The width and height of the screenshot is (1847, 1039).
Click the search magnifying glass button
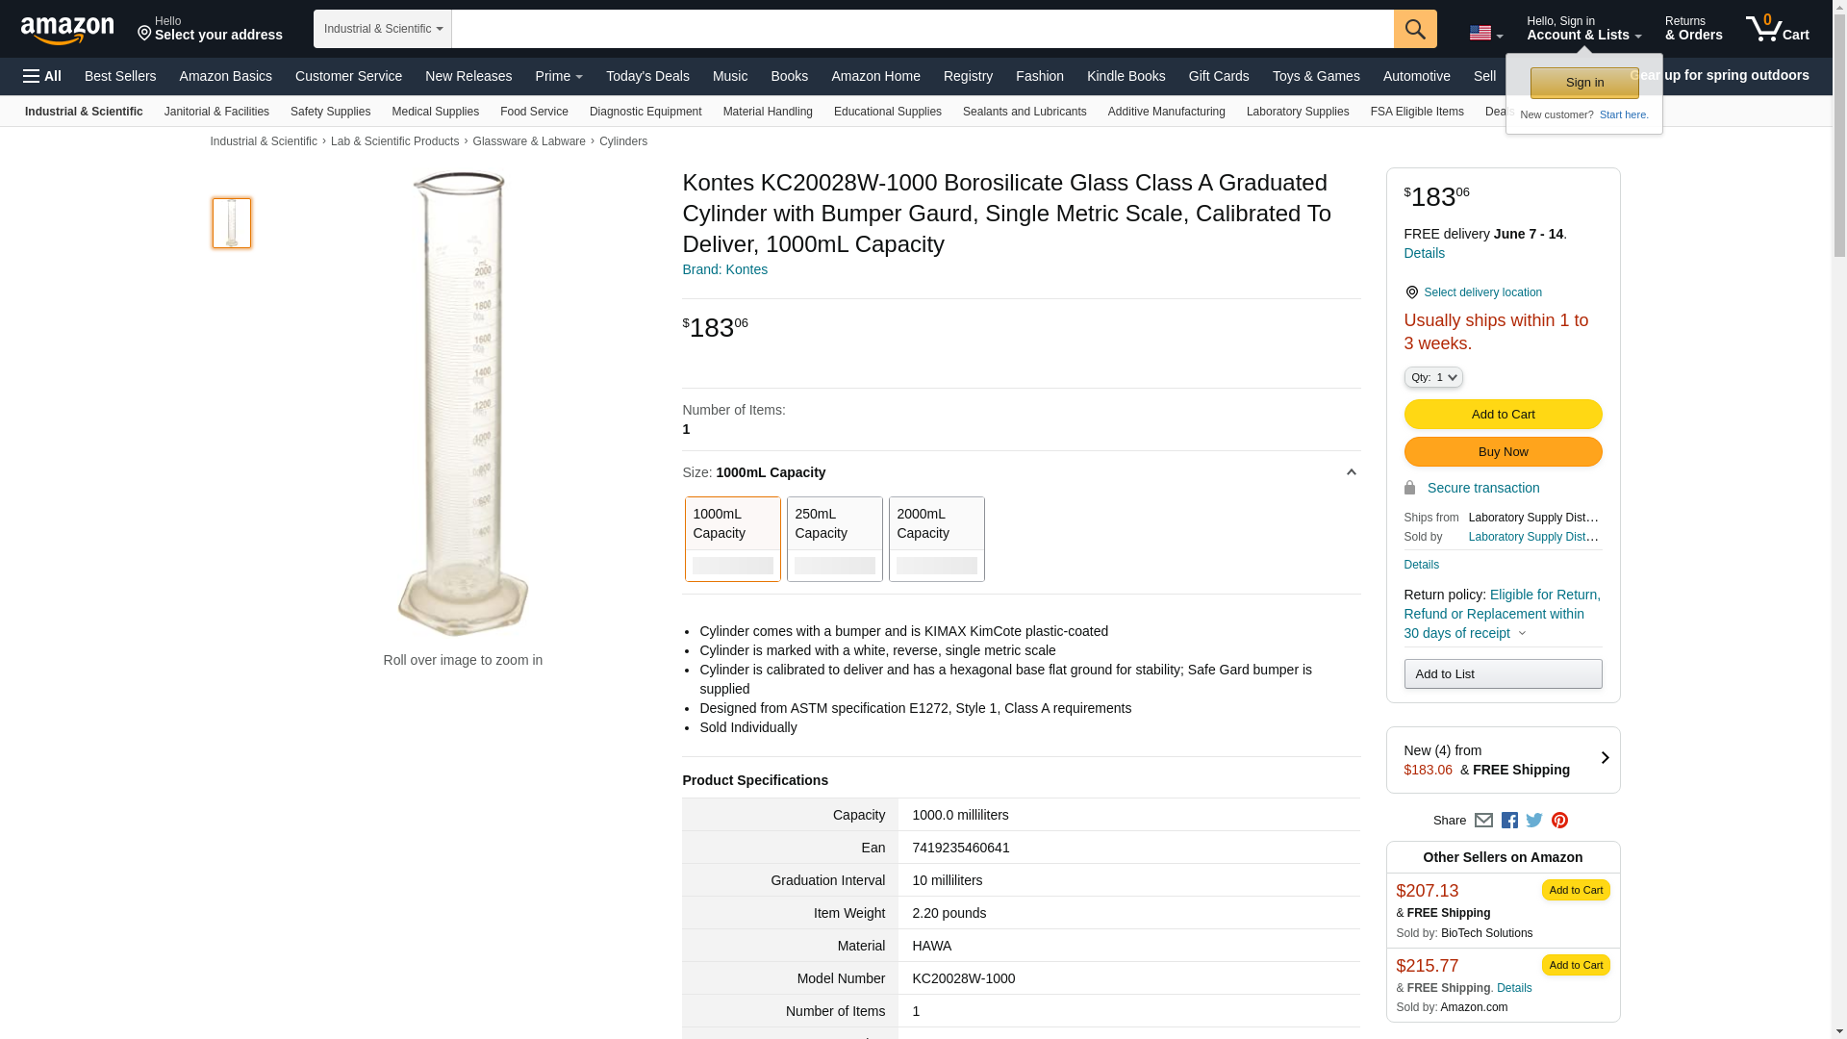1414,29
